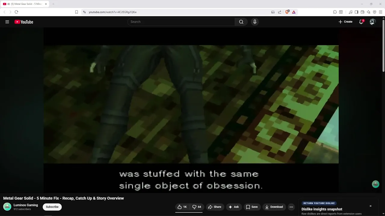Click the floating green extension icon
This screenshot has width=385, height=216.
(x=375, y=184)
